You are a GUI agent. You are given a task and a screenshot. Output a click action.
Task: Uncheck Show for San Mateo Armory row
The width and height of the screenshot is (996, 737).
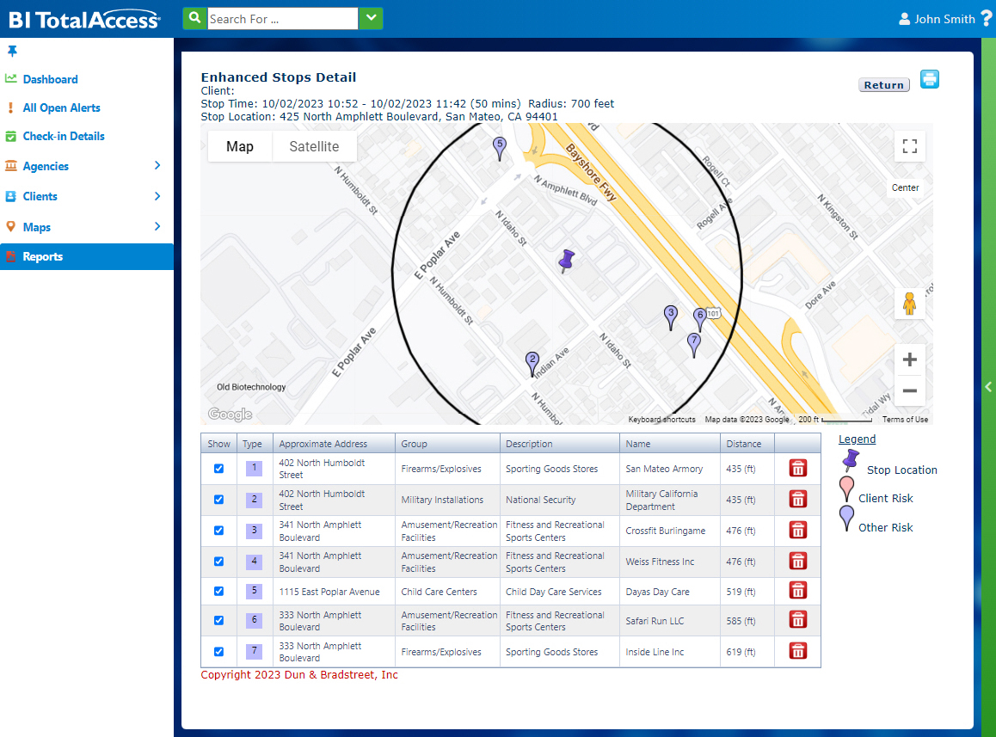click(x=218, y=468)
